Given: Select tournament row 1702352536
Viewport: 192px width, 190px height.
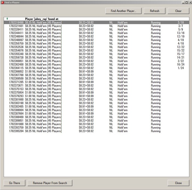Looking at the screenshot, I should click(x=97, y=47).
